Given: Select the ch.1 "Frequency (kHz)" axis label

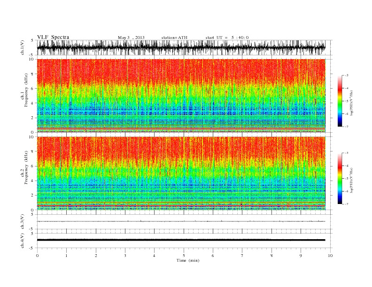Looking at the screenshot, I should (26, 90).
